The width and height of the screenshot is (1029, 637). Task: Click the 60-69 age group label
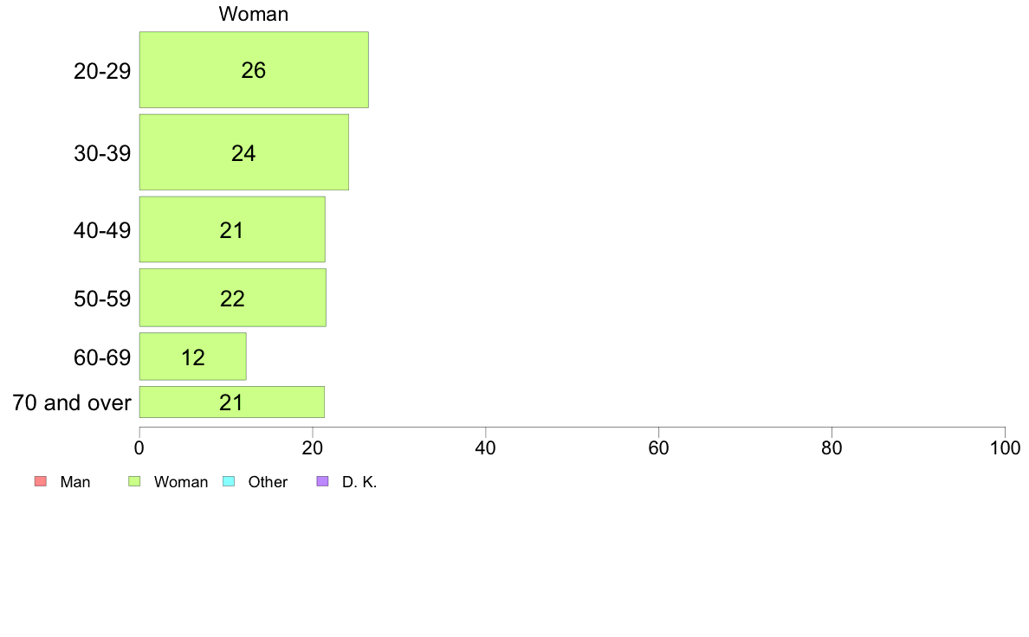coord(102,357)
